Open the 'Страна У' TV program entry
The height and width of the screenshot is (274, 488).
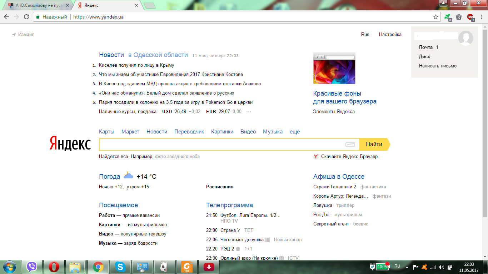(230, 230)
